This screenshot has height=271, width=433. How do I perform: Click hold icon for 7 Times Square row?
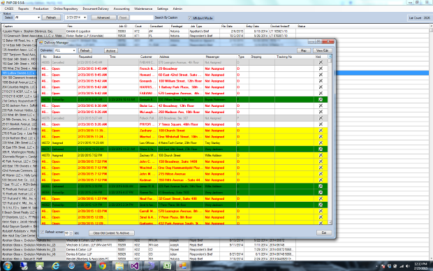coord(321,124)
